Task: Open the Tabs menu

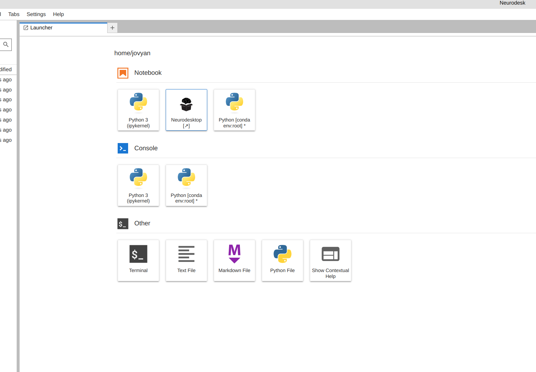Action: tap(14, 14)
